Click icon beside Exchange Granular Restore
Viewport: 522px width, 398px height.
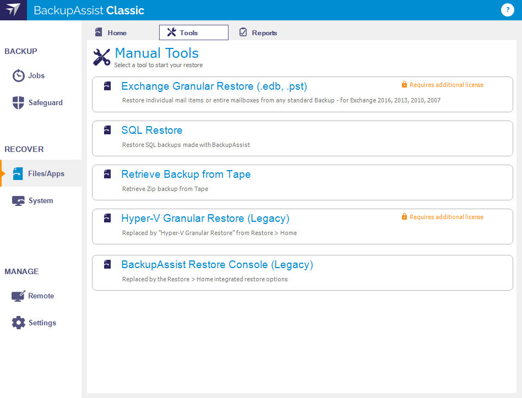point(107,86)
